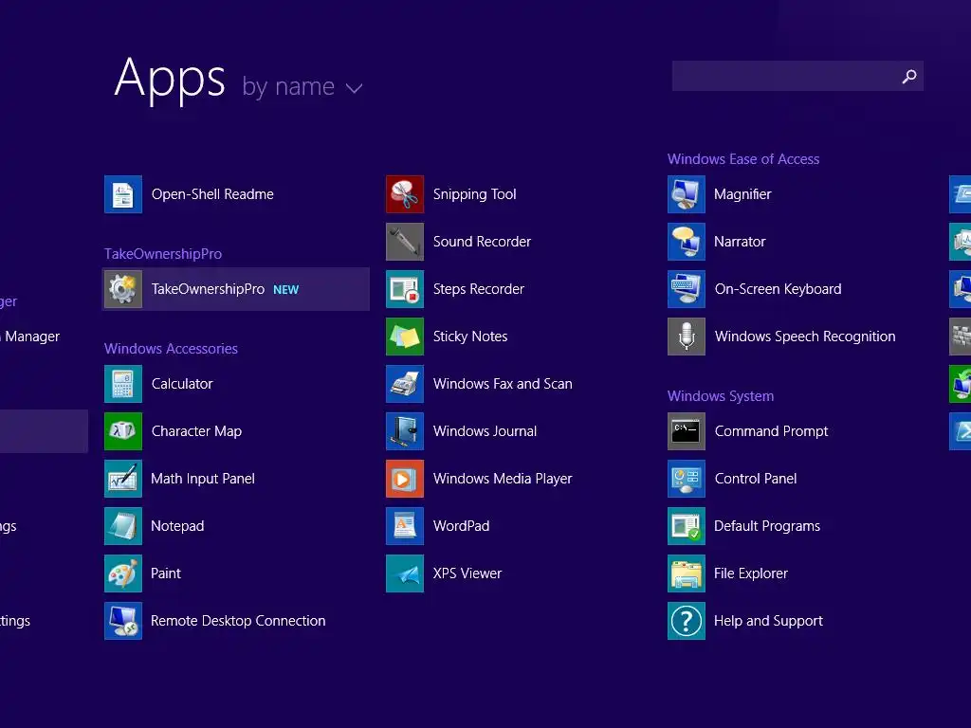
Task: Click the 'Steps Recorder' label
Action: click(478, 289)
